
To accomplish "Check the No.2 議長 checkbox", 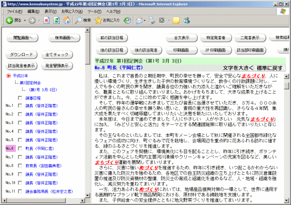I will click(x=20, y=114).
